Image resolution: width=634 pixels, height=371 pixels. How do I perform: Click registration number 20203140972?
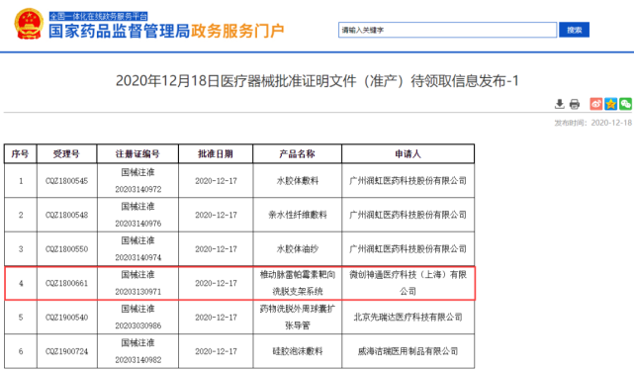pyautogui.click(x=138, y=189)
